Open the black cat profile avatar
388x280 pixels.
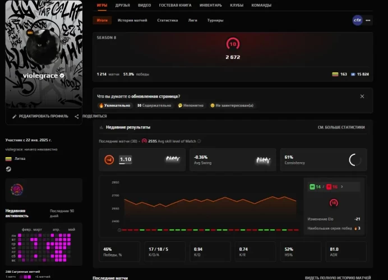point(43,47)
